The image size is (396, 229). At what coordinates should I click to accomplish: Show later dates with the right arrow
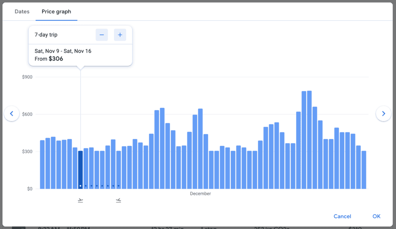383,114
